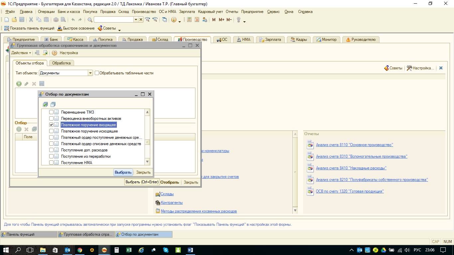
Task: Click the green add button above the object list
Action: pyautogui.click(x=19, y=84)
